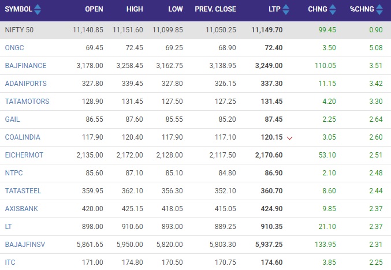391x270 pixels.
Task: Open the GAIL stock link
Action: pos(12,119)
